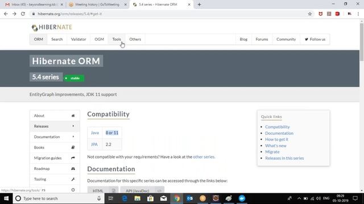
Task: Click the Windows search box
Action: (x=59, y=198)
